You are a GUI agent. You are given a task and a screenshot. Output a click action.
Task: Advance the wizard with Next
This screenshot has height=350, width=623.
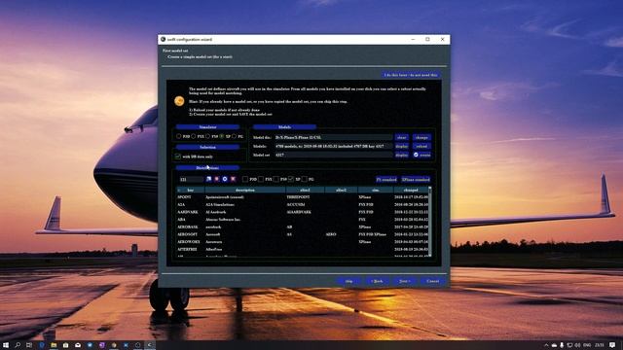404,281
